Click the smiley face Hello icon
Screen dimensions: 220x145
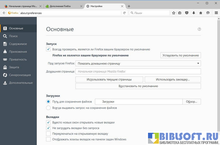[x=208, y=13]
